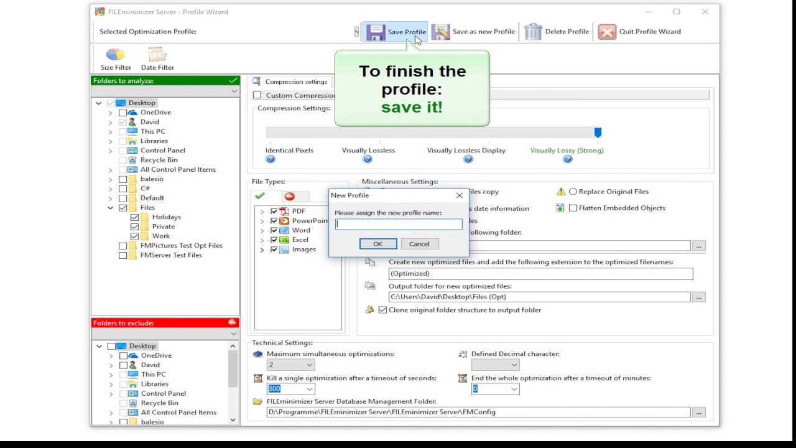Image resolution: width=796 pixels, height=448 pixels.
Task: Click the hourglass icon beside Kill single optimization
Action: coord(258,378)
